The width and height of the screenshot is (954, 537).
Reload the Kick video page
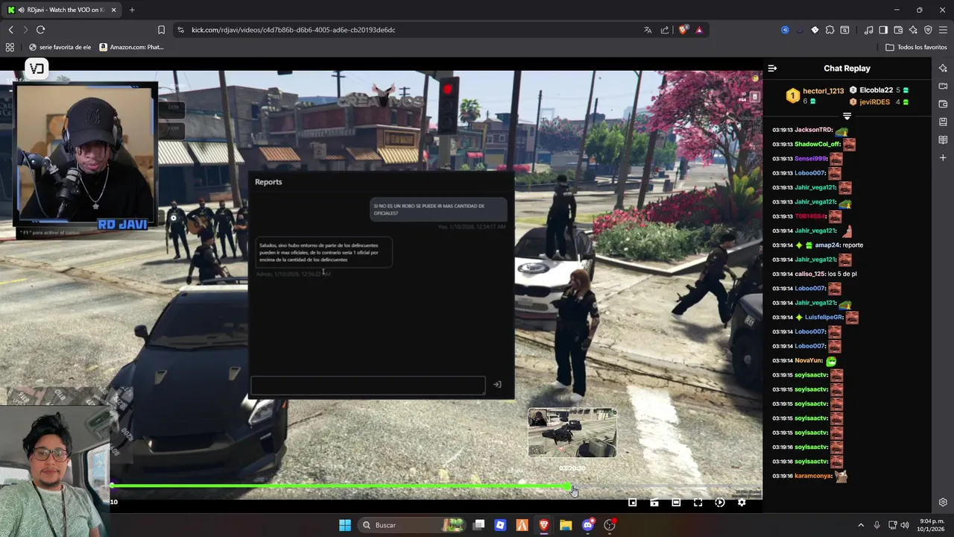40,30
